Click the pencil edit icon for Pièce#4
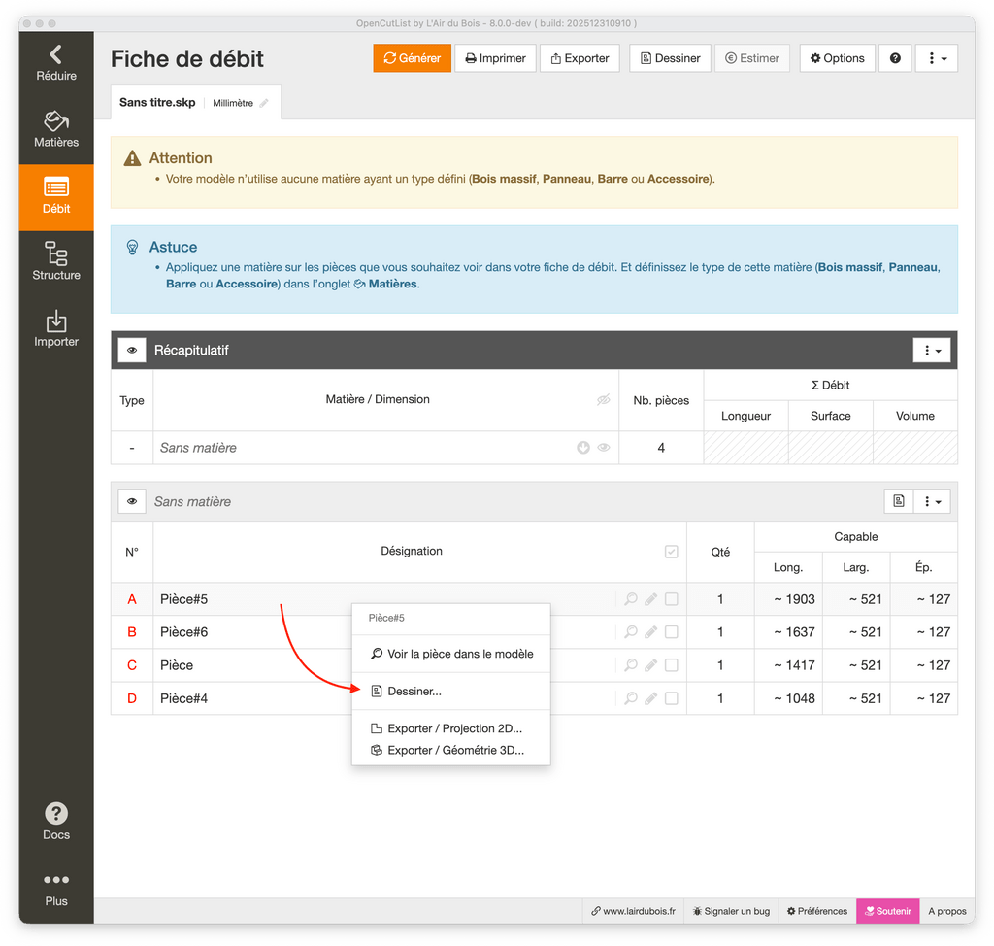This screenshot has width=994, height=946. coord(651,698)
